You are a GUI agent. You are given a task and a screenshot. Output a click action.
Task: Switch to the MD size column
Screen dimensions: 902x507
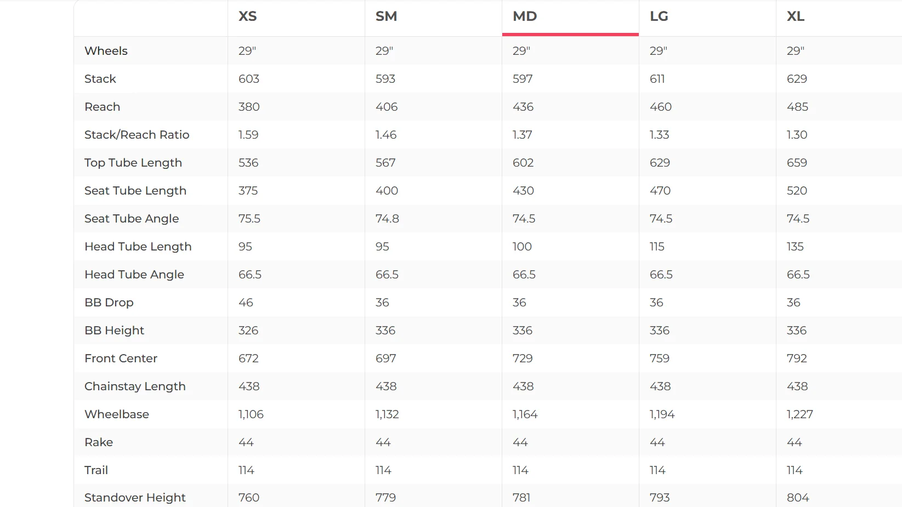click(x=525, y=16)
